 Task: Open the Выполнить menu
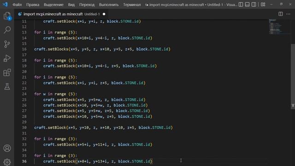(x=109, y=5)
